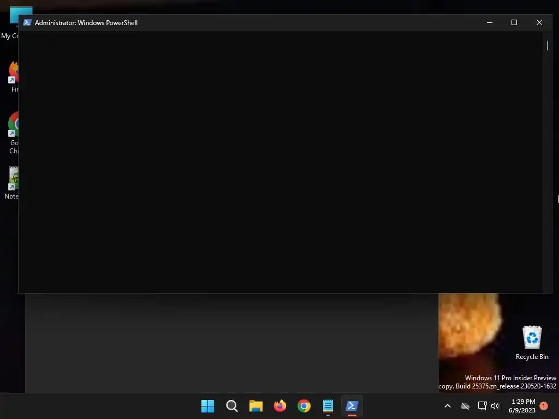Select the My Computer desktop icon
Viewport: 559px width, 419px height.
tap(11, 22)
